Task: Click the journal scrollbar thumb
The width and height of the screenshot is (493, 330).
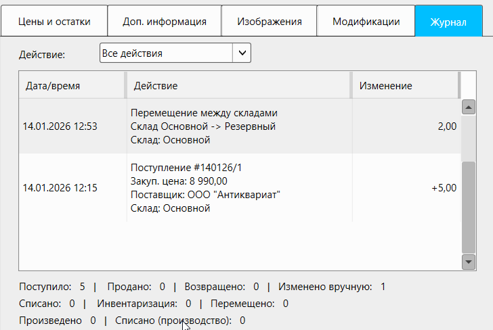Action: (x=468, y=207)
